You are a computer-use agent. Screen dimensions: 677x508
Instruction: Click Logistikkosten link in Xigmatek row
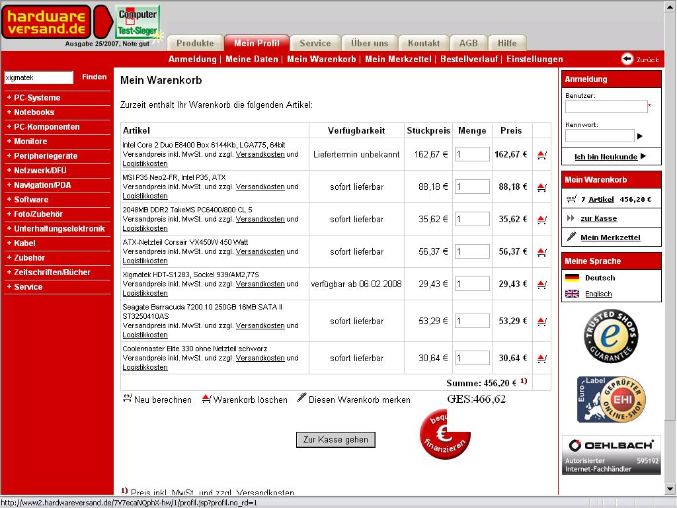coord(145,293)
